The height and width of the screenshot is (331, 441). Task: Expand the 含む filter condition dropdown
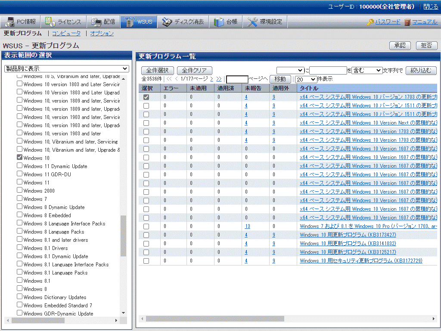pyautogui.click(x=367, y=70)
